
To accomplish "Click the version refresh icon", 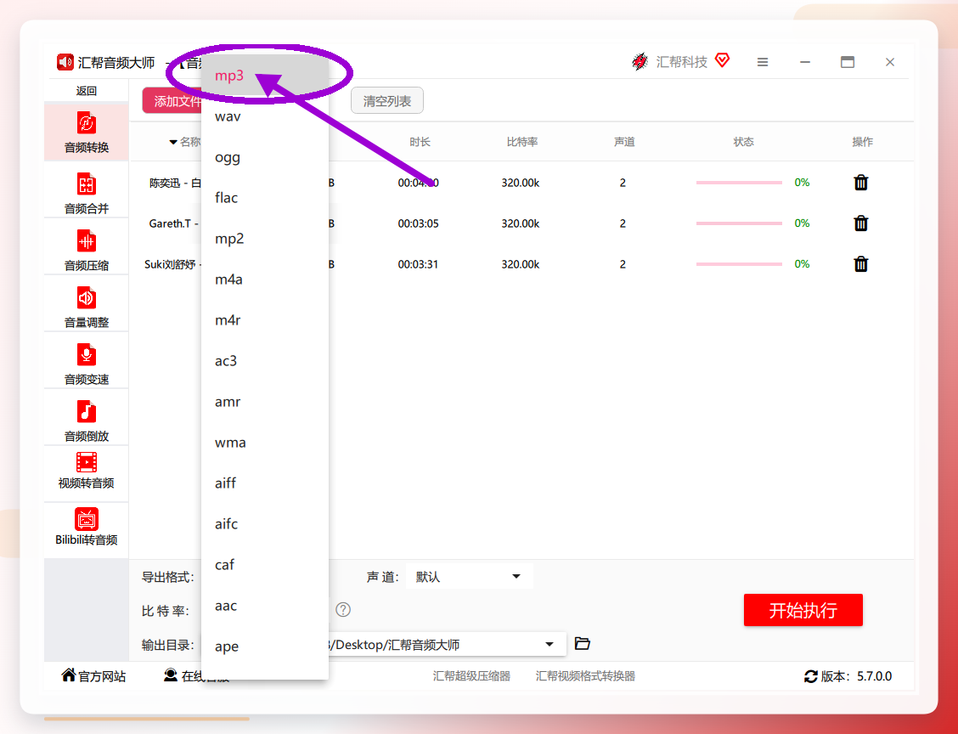I will coord(811,676).
